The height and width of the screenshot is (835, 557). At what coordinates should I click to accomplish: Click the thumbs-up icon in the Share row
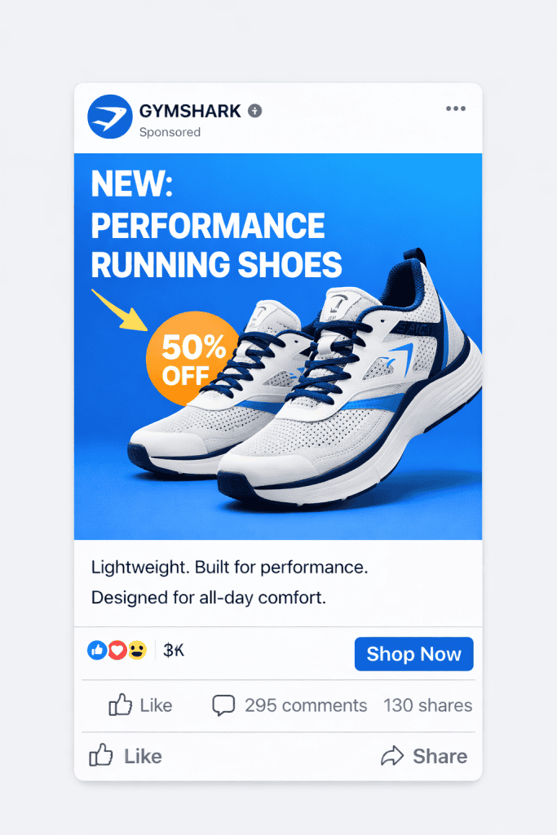[100, 755]
